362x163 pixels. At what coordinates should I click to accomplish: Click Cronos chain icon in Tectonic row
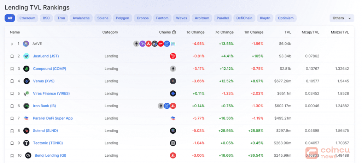173,143
